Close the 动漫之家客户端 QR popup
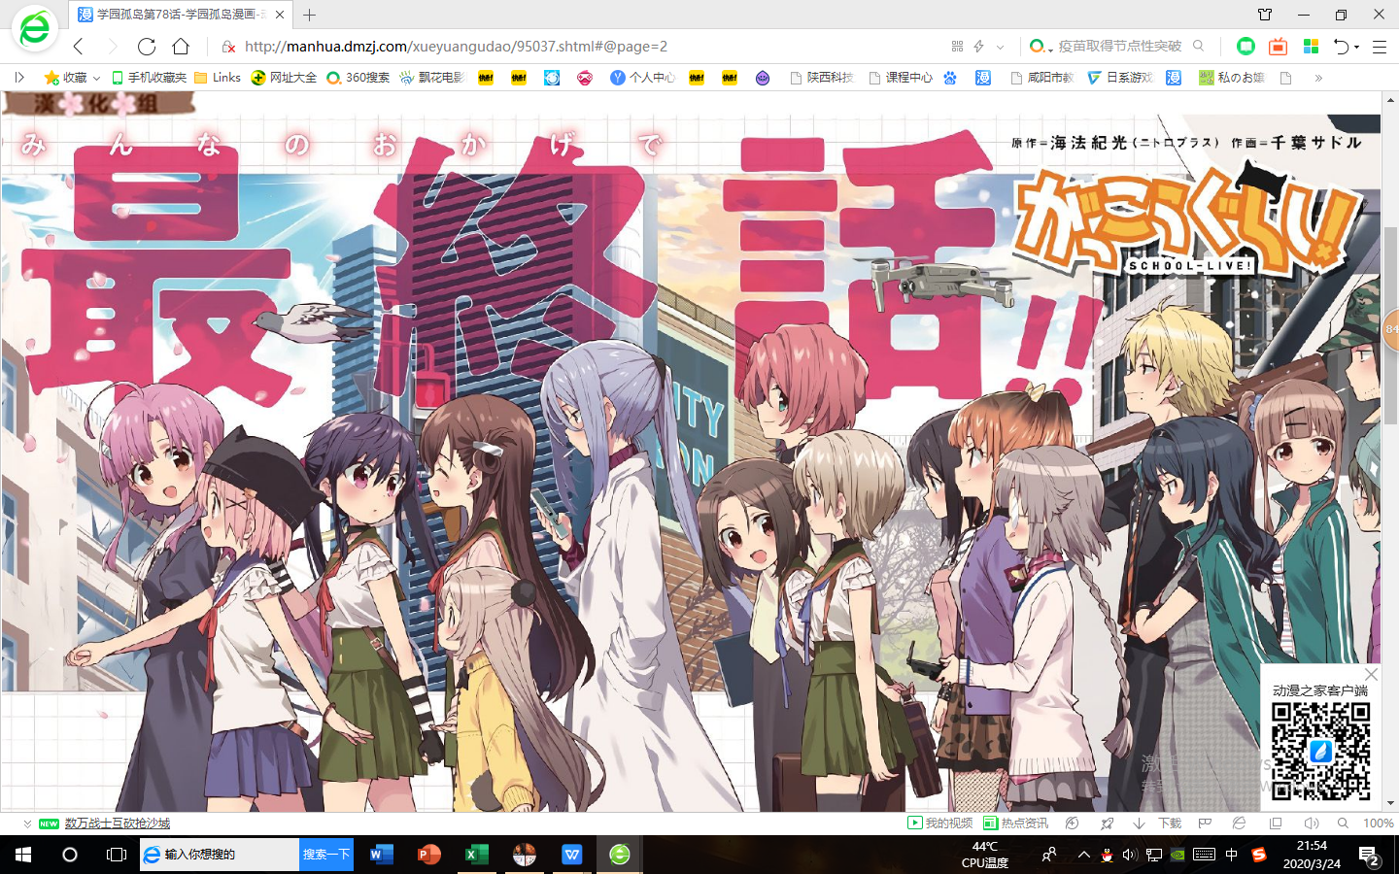 (1371, 674)
